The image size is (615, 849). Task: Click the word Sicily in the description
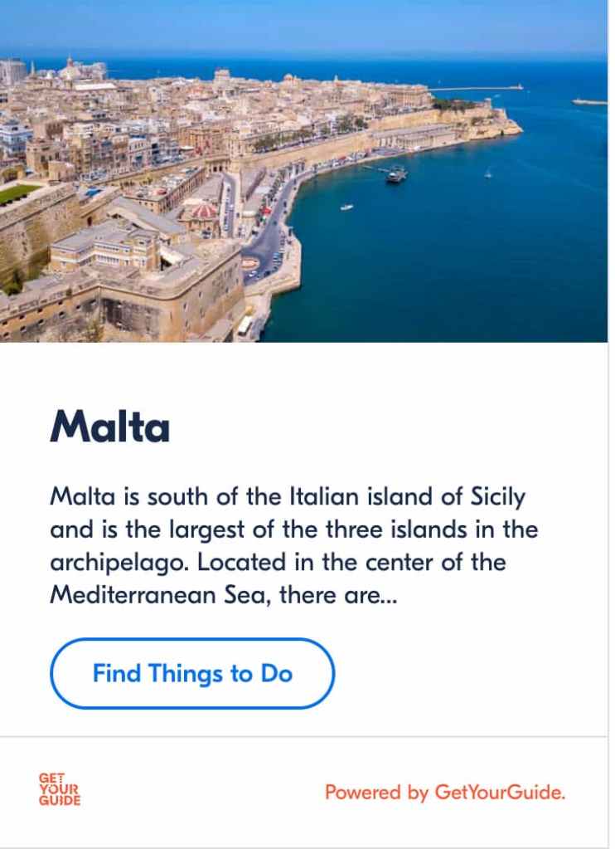(x=497, y=497)
